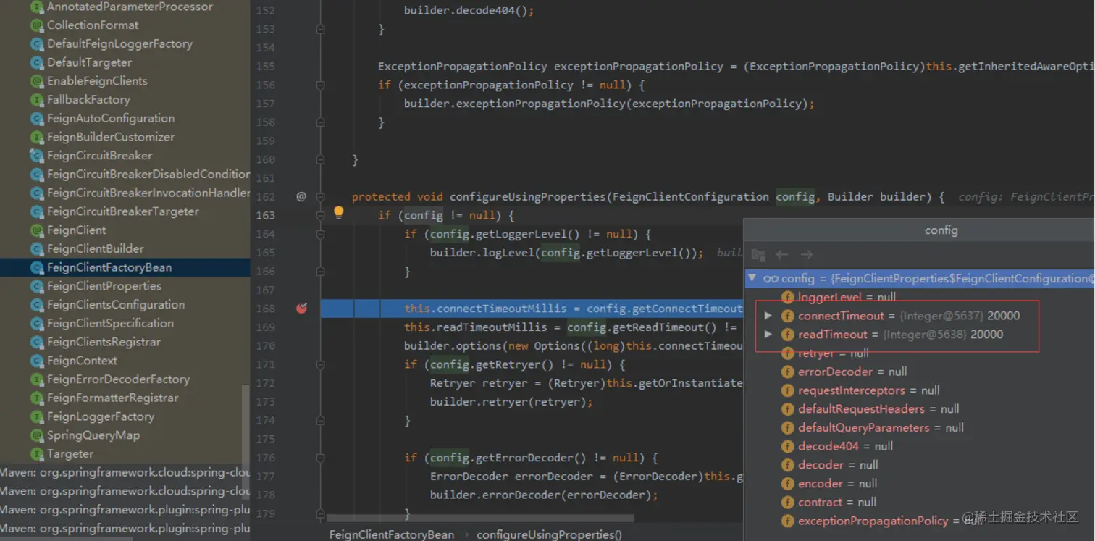Click the field icon of errorDecoder

pos(788,372)
